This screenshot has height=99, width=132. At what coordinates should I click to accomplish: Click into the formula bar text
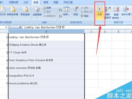click(x=44, y=27)
